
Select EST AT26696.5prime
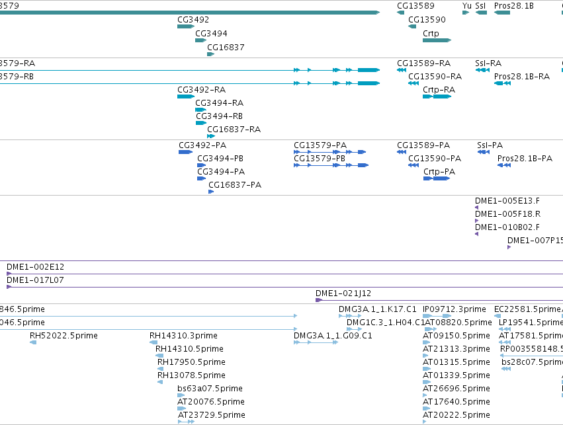425,396
